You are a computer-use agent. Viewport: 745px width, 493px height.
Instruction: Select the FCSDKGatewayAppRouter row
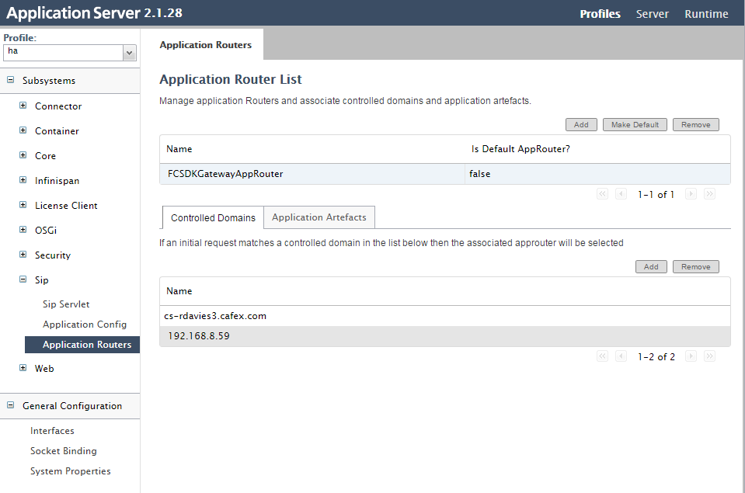tap(444, 174)
